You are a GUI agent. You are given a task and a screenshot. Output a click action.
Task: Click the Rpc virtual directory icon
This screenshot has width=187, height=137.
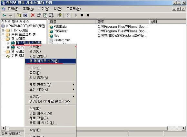tap(51, 36)
